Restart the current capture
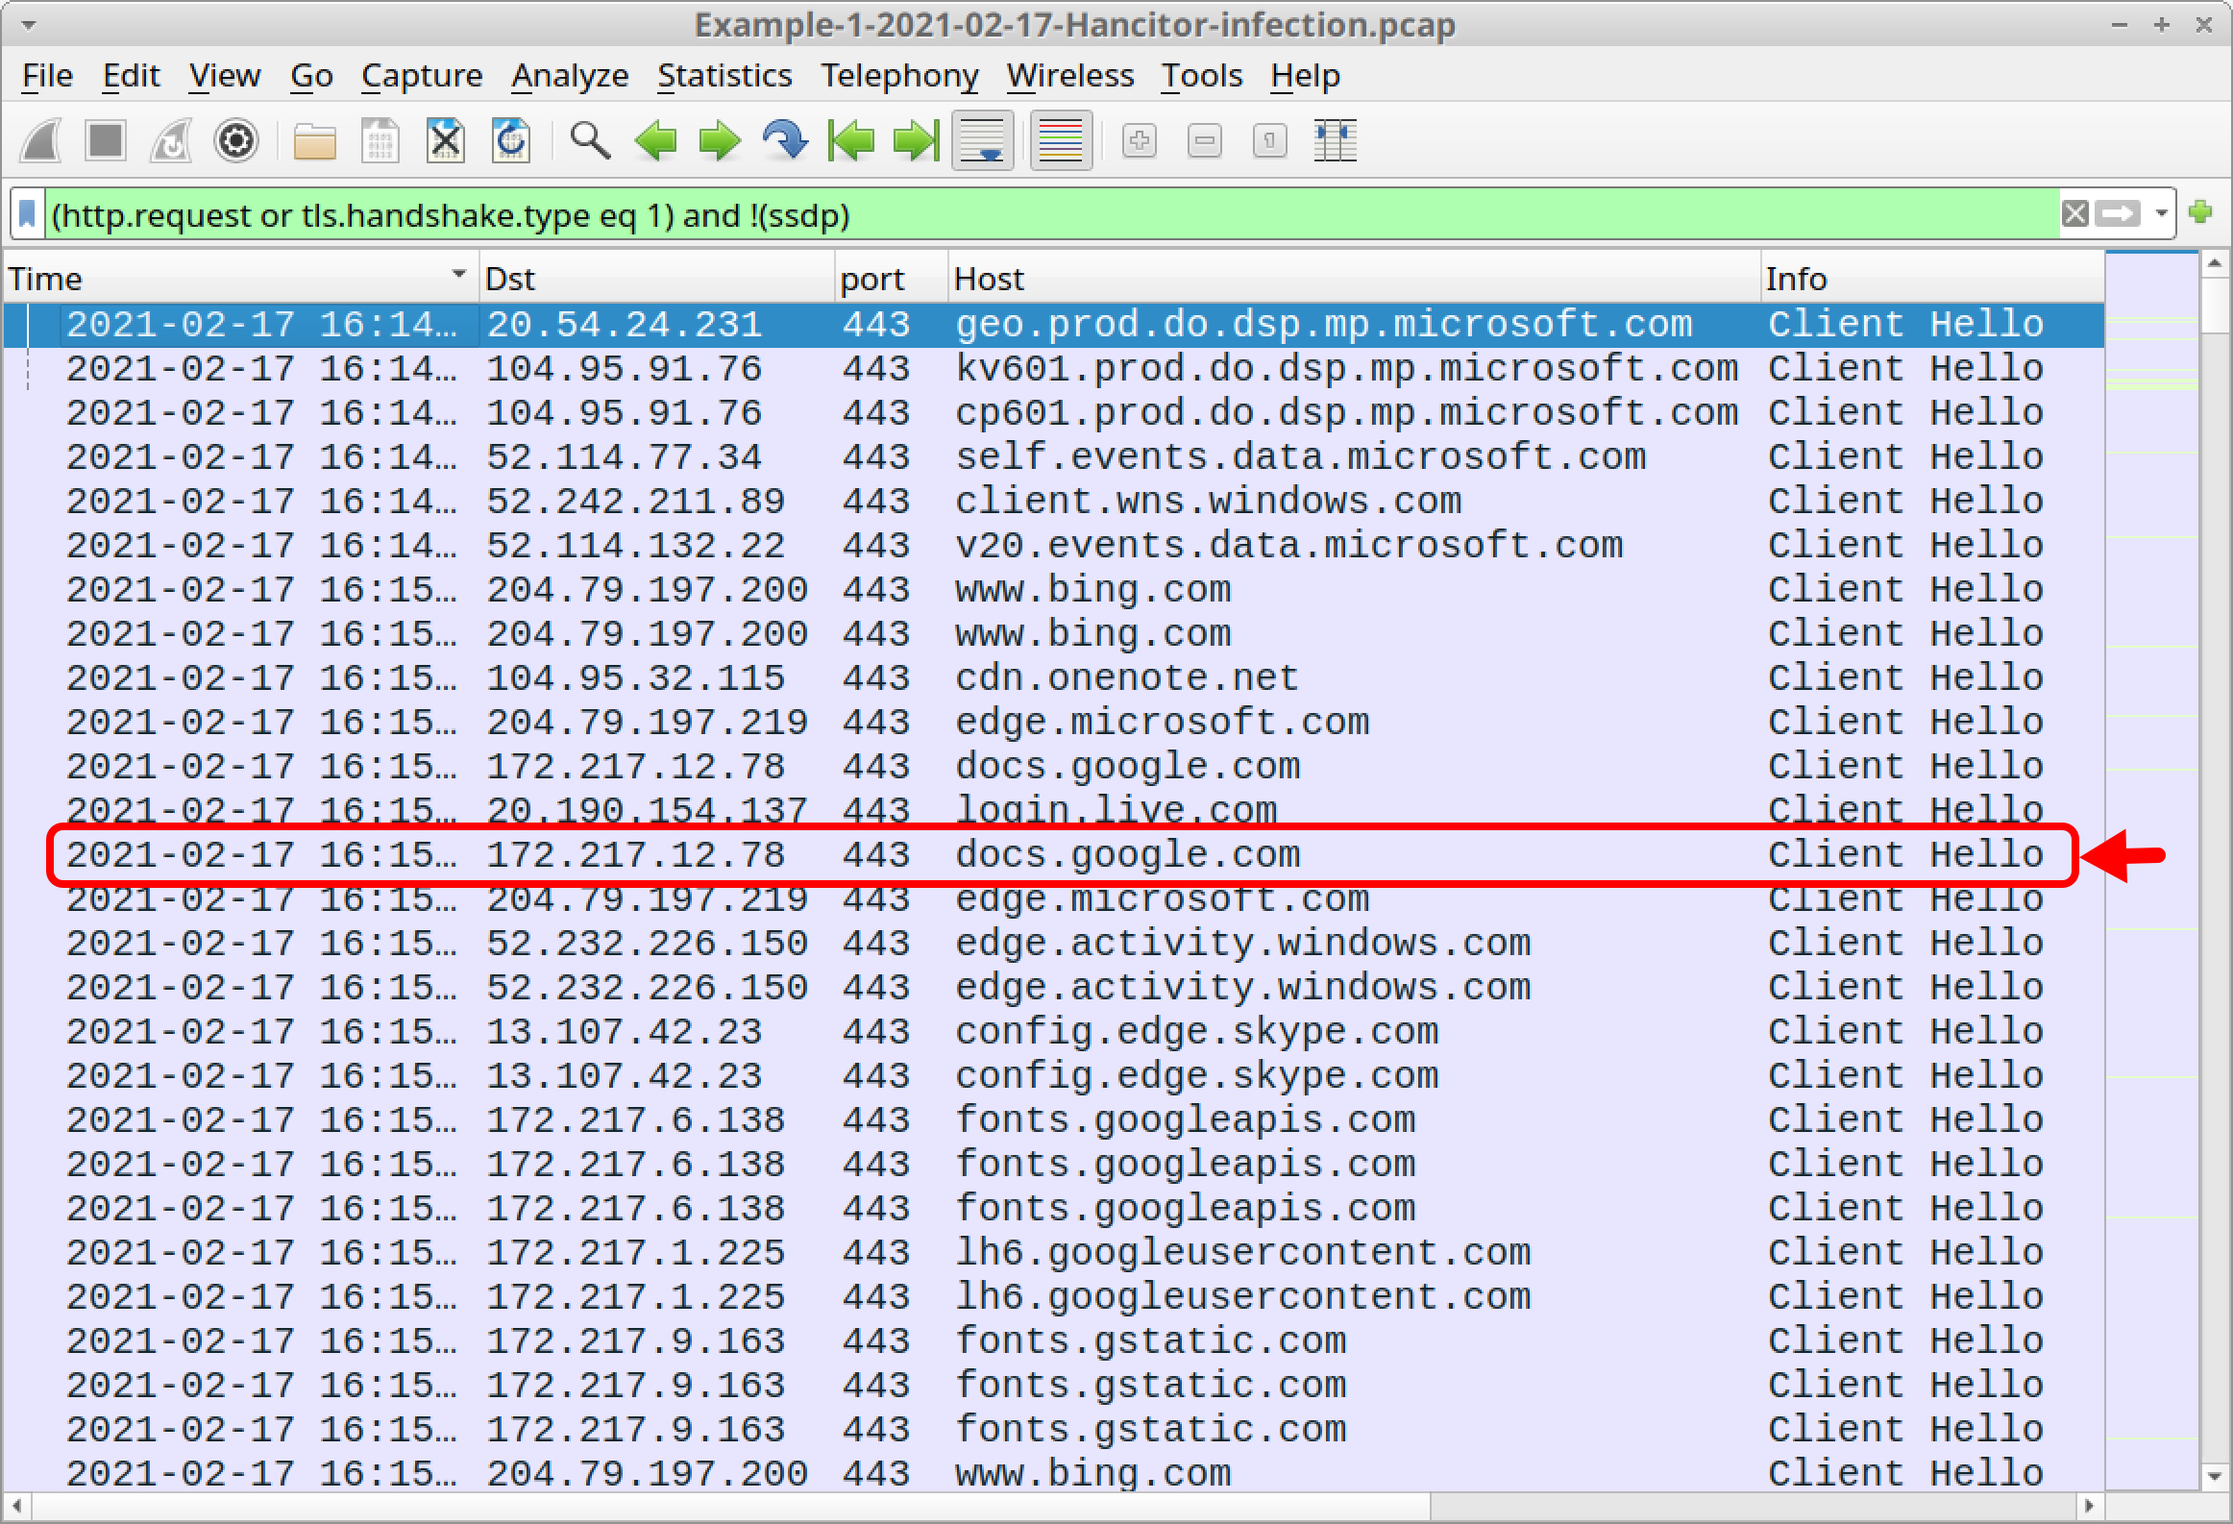 click(171, 141)
